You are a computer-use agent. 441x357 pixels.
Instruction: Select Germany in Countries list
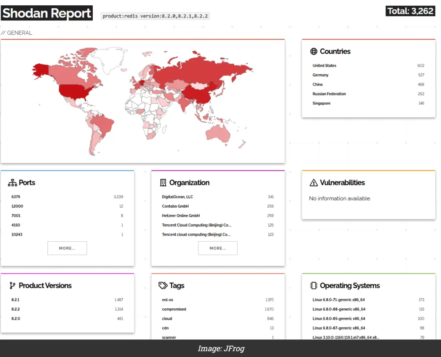368,75
